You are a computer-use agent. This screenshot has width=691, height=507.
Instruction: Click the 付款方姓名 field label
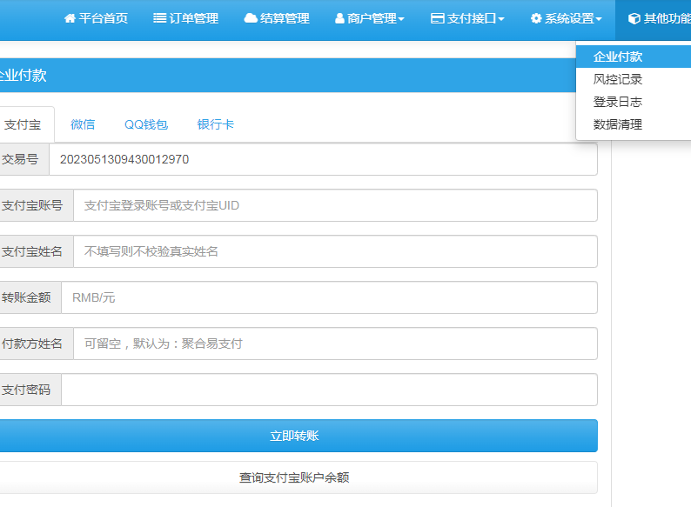(x=31, y=344)
